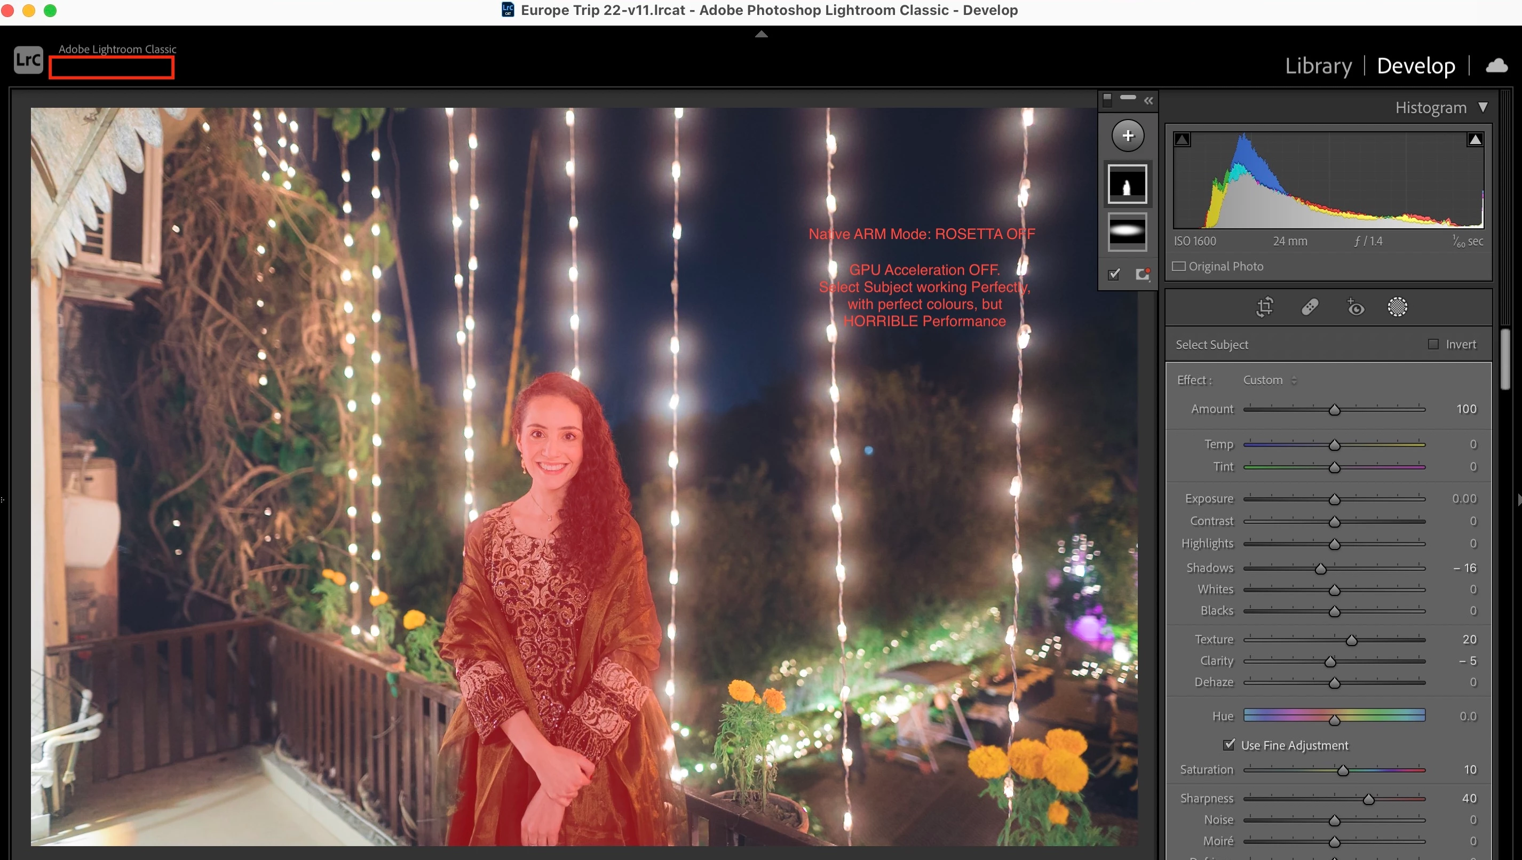Screen dimensions: 1522x860
Task: Select the Crop Overlay tool
Action: pos(1264,307)
